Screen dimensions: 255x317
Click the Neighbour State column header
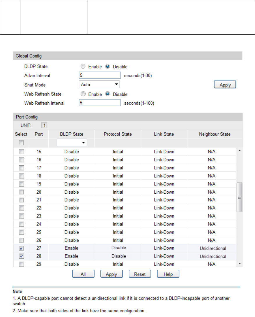click(x=215, y=134)
